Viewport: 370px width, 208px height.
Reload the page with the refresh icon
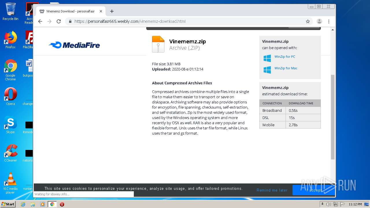pyautogui.click(x=59, y=21)
